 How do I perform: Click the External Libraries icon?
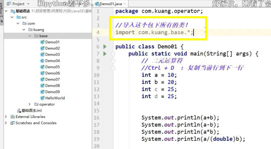pyautogui.click(x=13, y=117)
